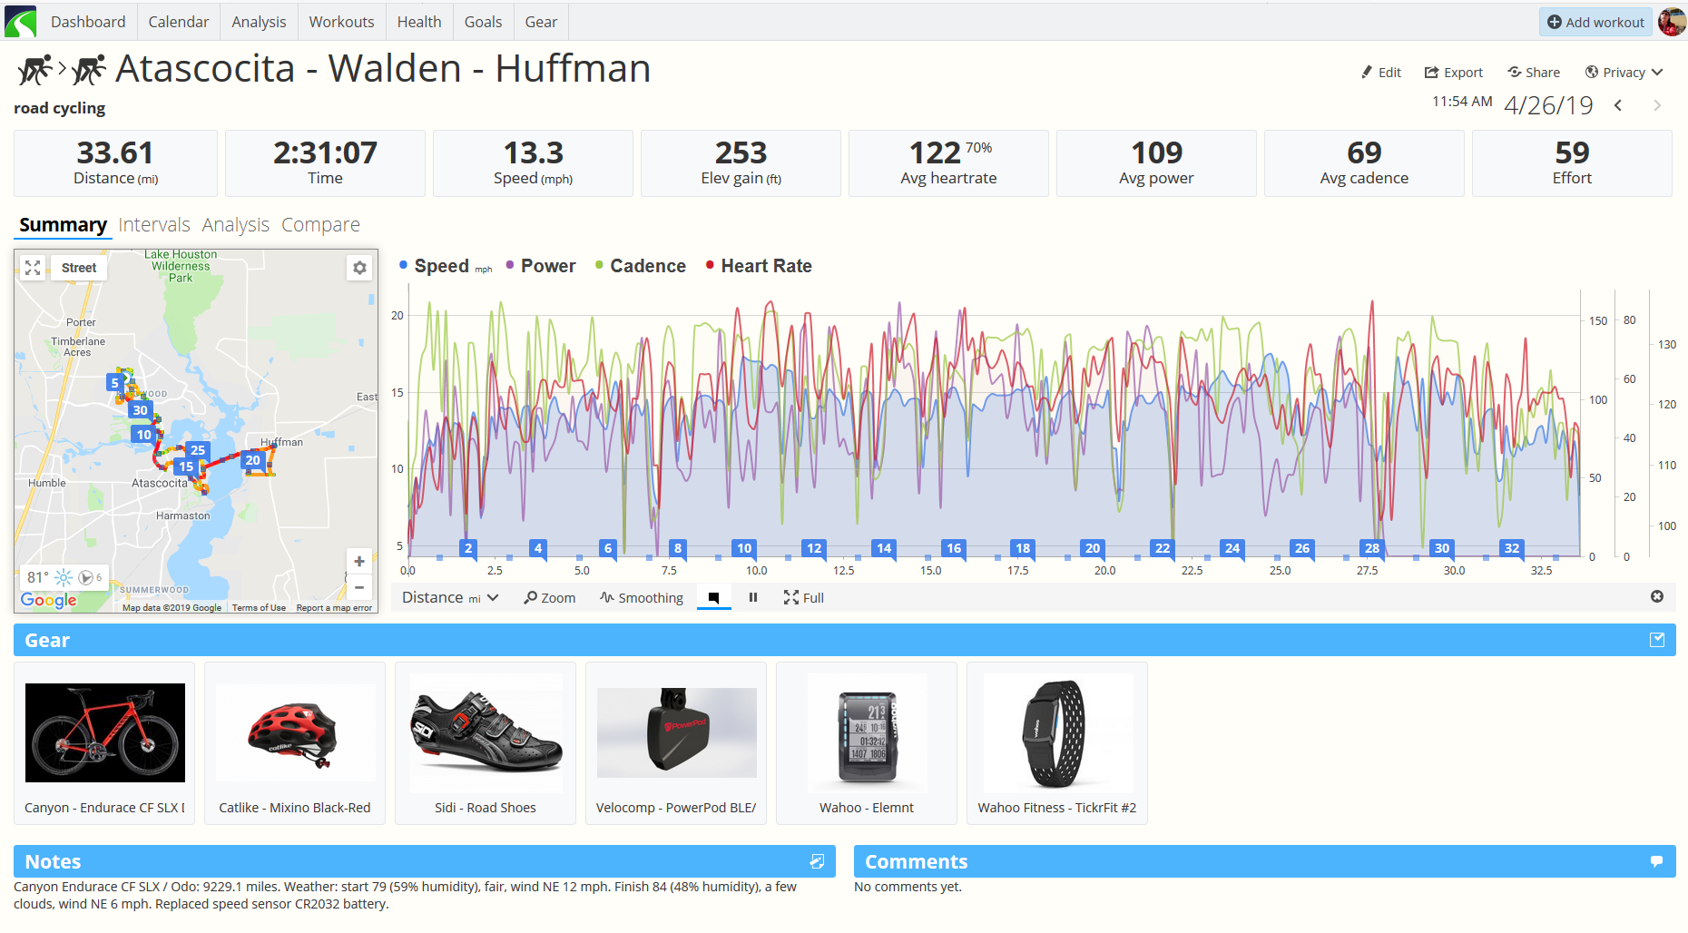Image resolution: width=1688 pixels, height=933 pixels.
Task: Click the map zoom out minus button
Action: [x=359, y=587]
